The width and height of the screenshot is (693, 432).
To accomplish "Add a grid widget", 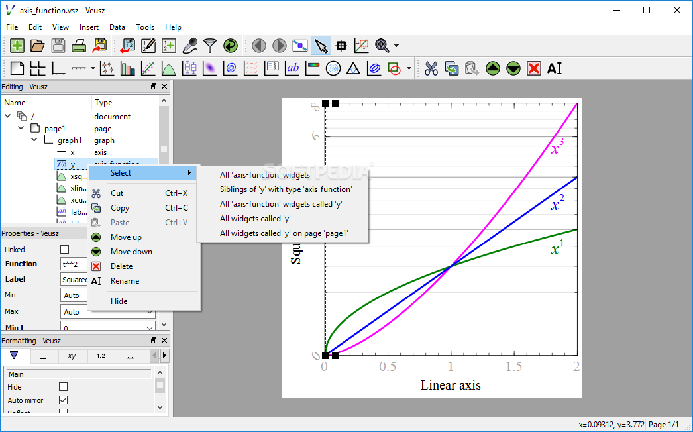I will point(38,68).
